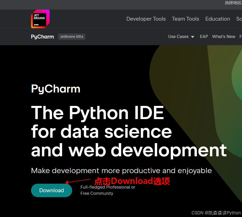
Task: Click 'Make development more productive and enjoyable' tagline
Action: coord(122,171)
